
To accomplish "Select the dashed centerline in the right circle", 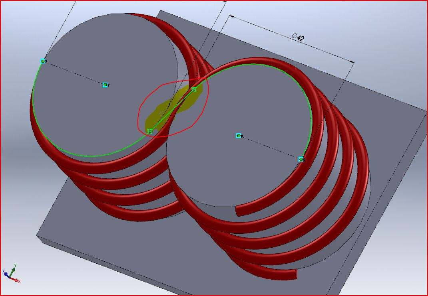I will tap(270, 148).
